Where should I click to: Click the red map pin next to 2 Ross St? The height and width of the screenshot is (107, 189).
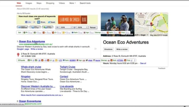18,55
